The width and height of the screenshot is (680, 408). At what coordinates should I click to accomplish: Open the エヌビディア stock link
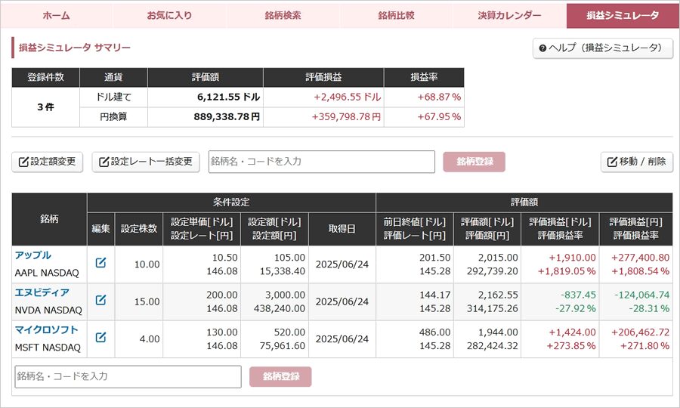(42, 292)
